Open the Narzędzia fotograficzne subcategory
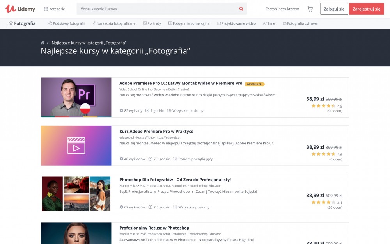The height and width of the screenshot is (244, 390). [x=114, y=23]
